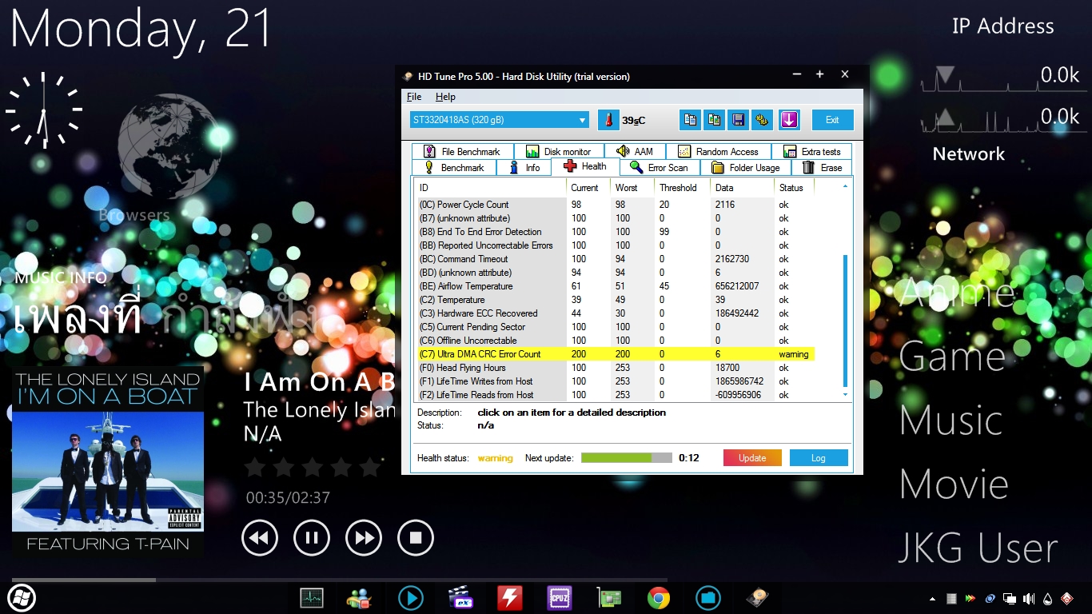The height and width of the screenshot is (614, 1092).
Task: Copy screenshot to clipboard in HD Tune
Action: (714, 120)
